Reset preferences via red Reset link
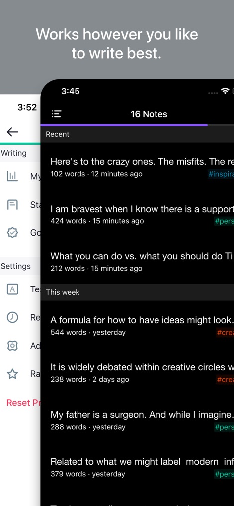This screenshot has width=234, height=506. click(x=23, y=402)
